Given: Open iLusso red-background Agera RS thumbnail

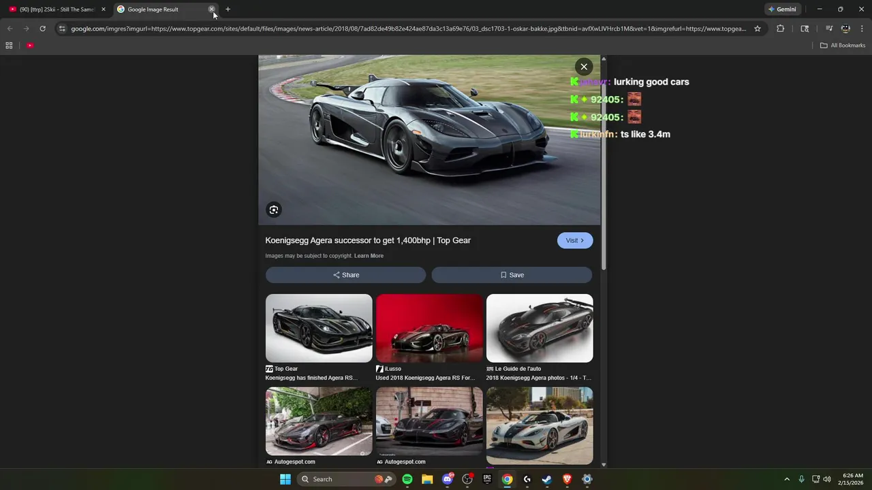Looking at the screenshot, I should point(429,328).
